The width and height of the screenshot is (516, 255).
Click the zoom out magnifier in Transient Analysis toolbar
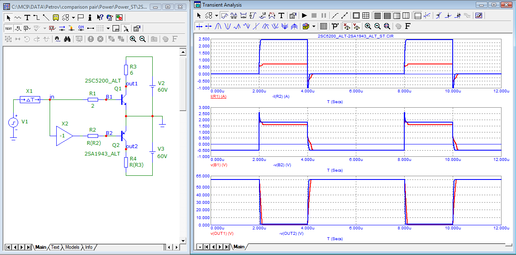[377, 26]
